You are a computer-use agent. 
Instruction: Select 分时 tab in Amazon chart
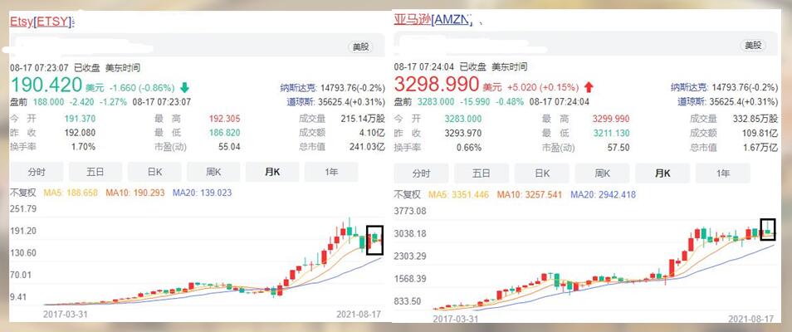pyautogui.click(x=420, y=173)
